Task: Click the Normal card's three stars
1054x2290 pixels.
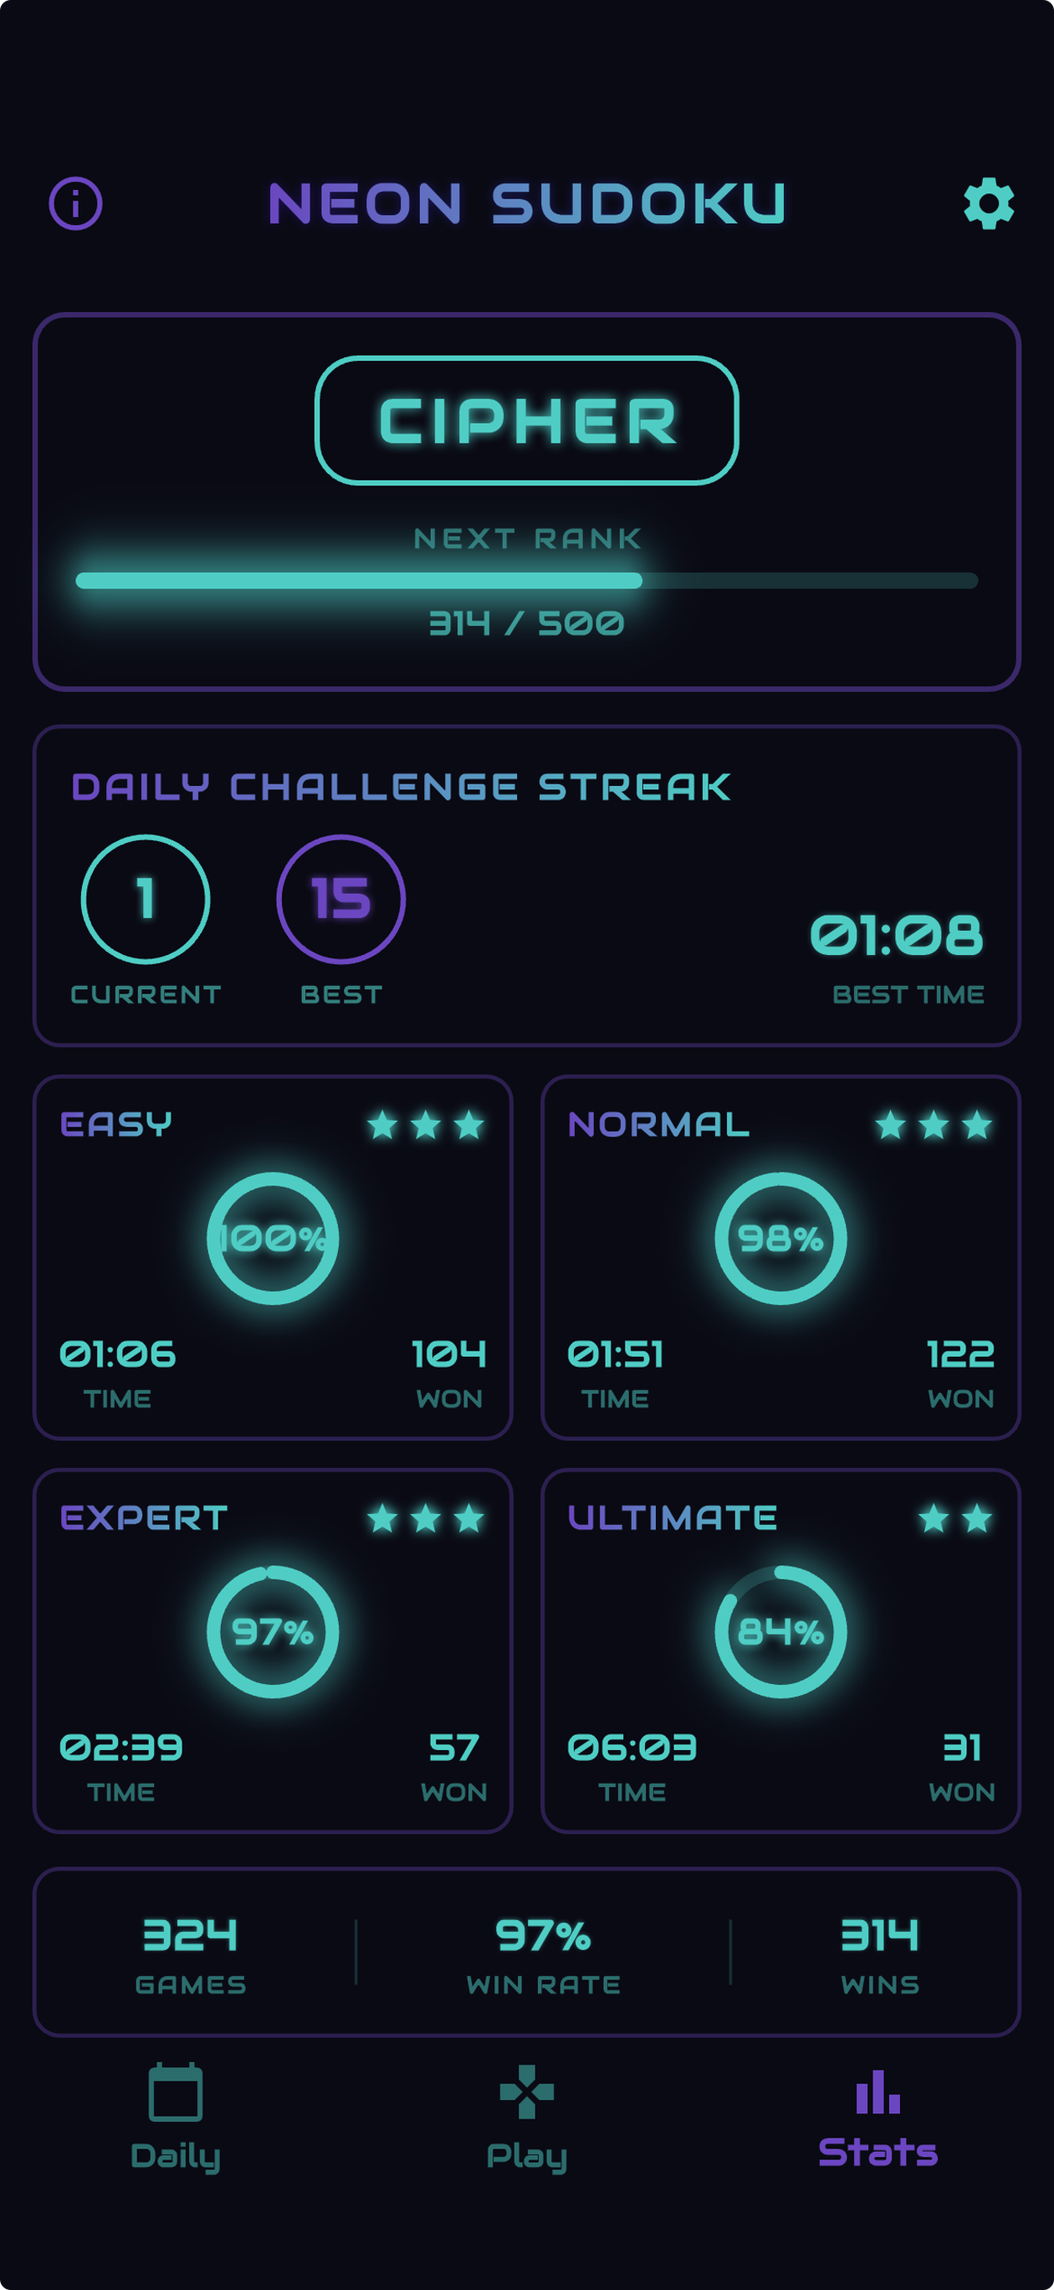Action: coord(934,1126)
